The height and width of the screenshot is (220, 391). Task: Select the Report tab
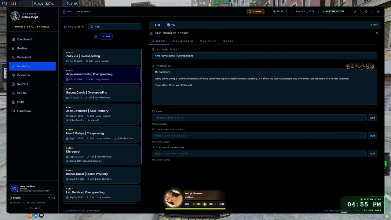pos(159,41)
